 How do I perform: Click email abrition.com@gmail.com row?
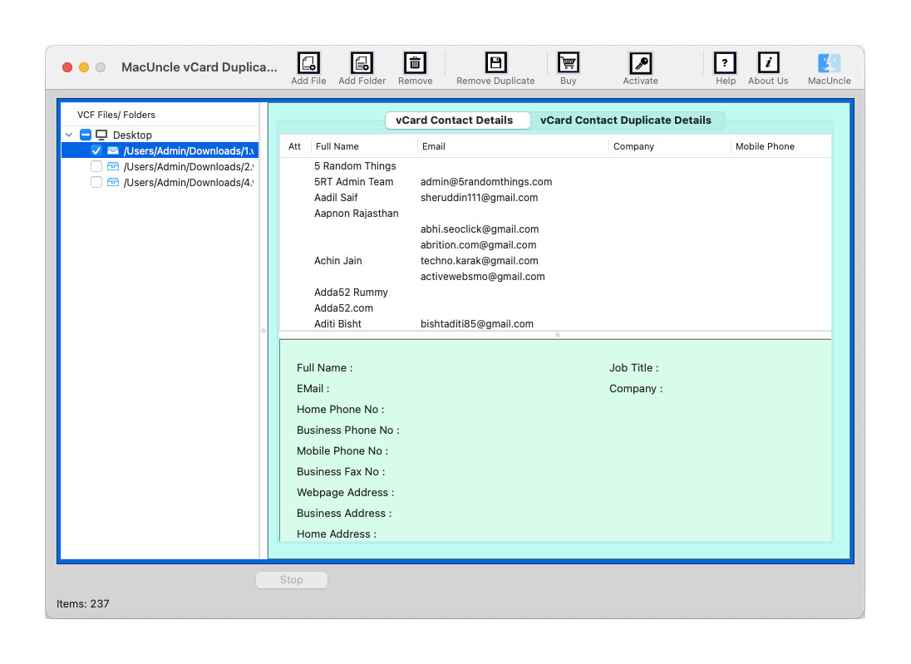click(x=555, y=244)
